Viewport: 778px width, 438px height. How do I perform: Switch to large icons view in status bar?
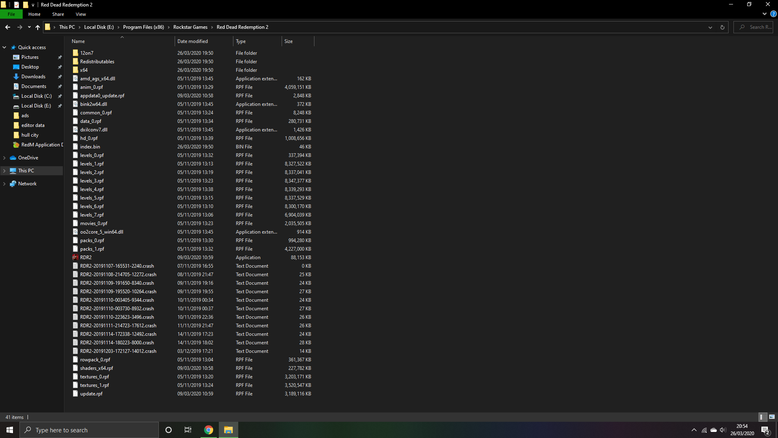pos(772,417)
